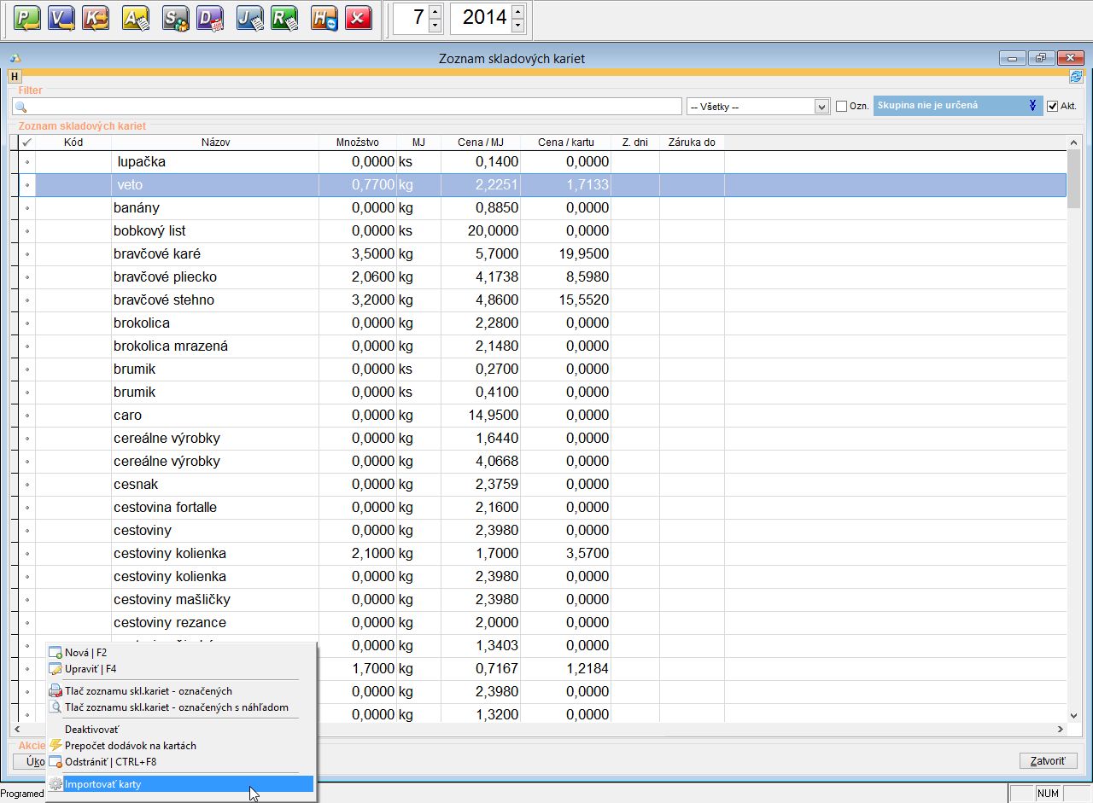Click the 14,9500 price of caro

click(493, 415)
